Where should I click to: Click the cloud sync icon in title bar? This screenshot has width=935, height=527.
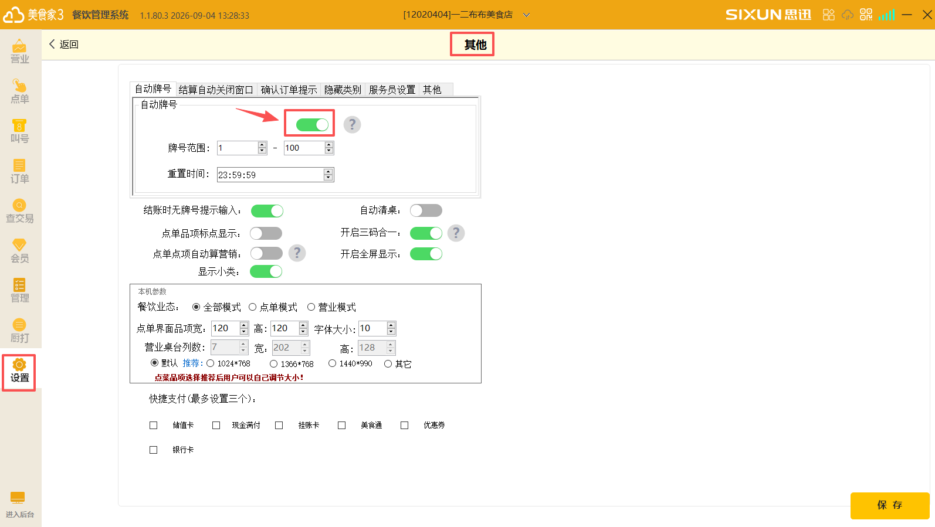click(848, 15)
